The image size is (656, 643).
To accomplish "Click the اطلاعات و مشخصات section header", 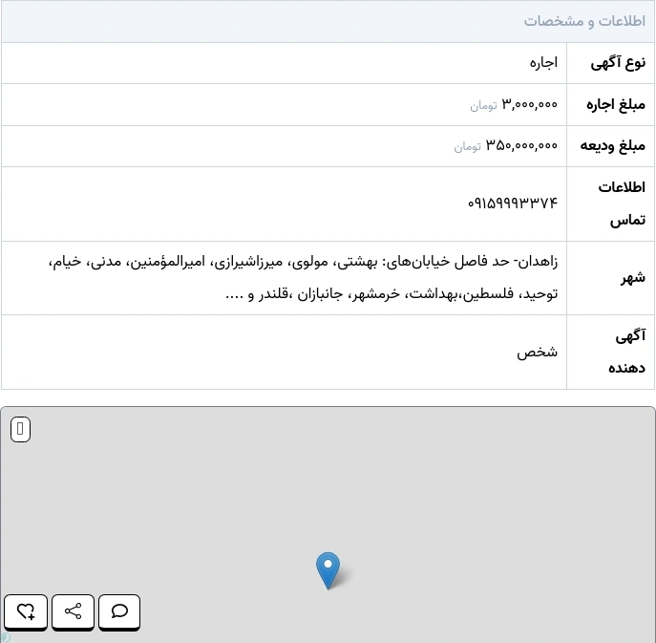I will (584, 21).
